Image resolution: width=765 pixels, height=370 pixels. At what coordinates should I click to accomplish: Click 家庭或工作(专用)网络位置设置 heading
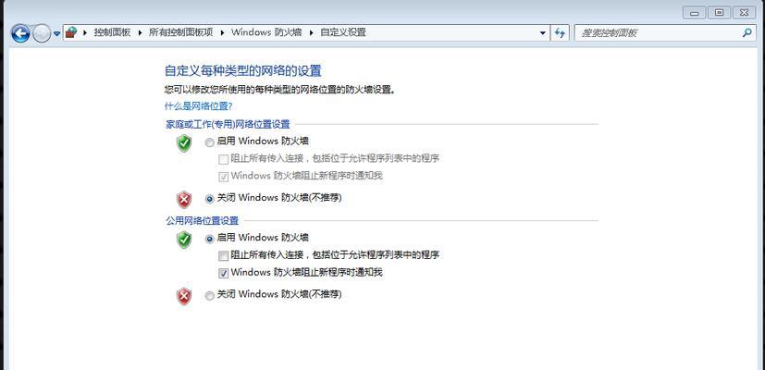point(228,125)
